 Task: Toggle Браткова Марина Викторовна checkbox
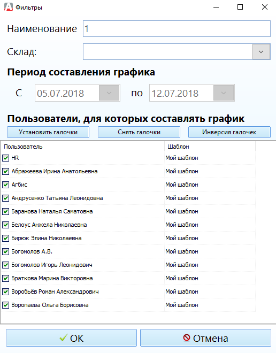click(6, 279)
